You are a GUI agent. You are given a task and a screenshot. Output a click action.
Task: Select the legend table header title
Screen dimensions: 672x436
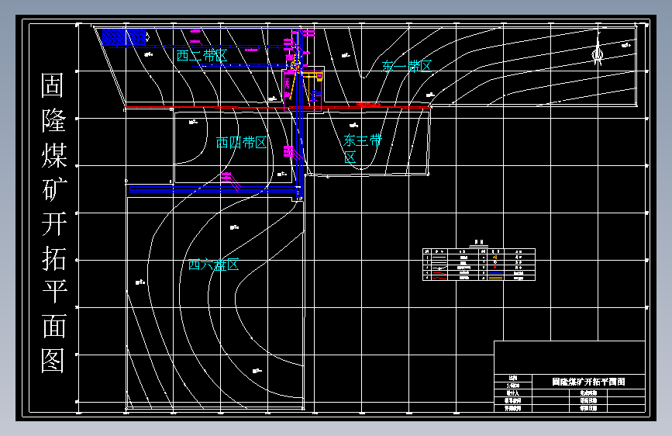(479, 243)
